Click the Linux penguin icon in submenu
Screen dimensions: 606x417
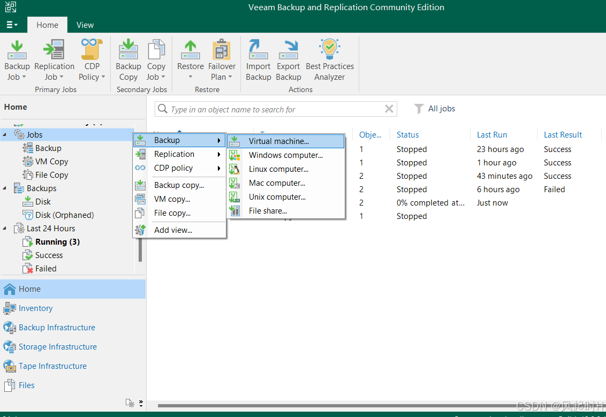tap(234, 169)
